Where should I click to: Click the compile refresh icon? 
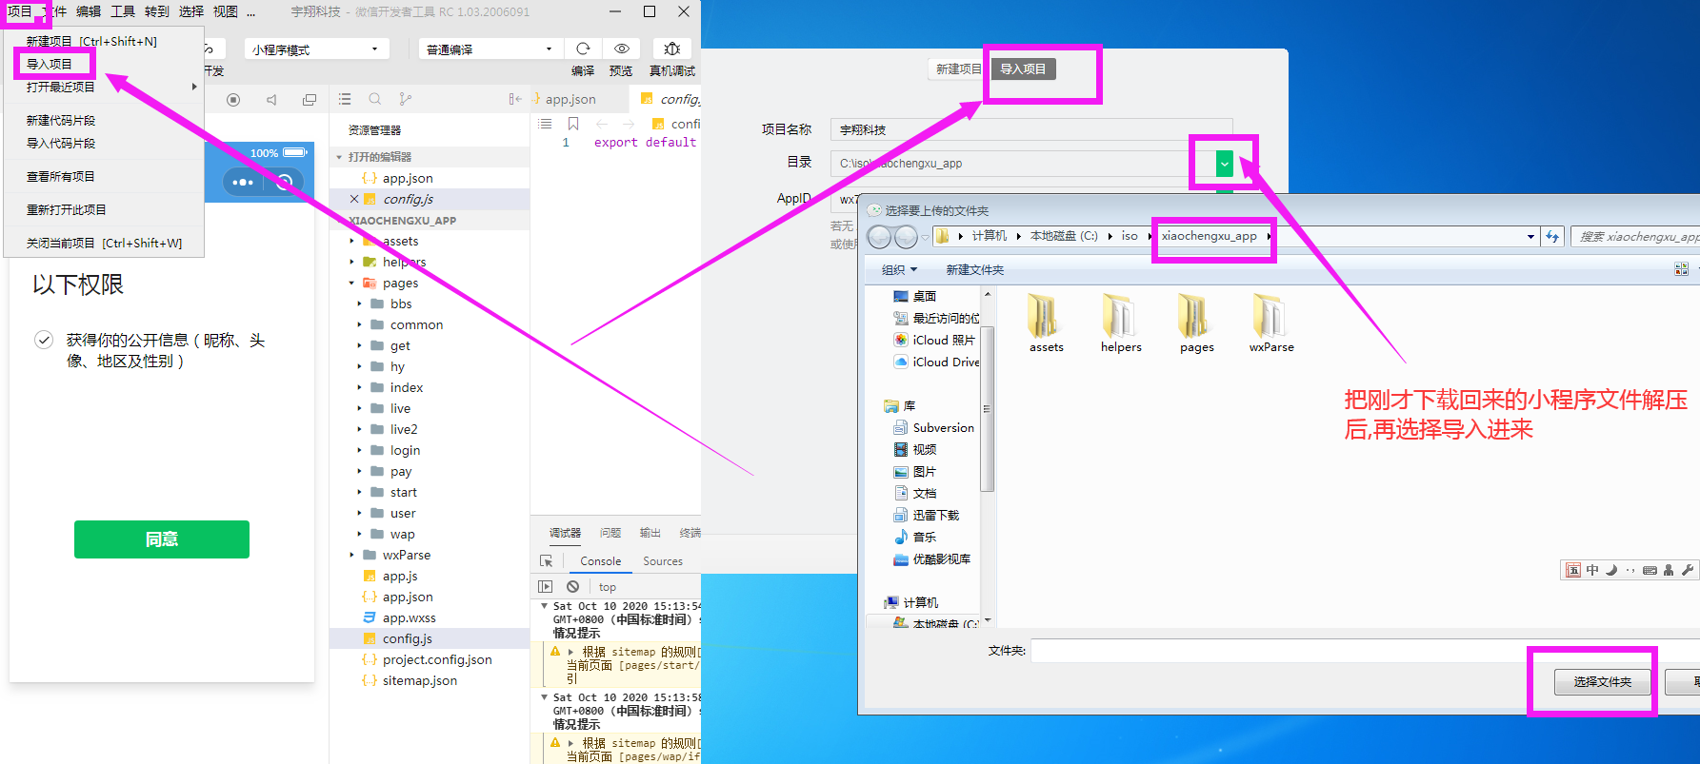583,49
